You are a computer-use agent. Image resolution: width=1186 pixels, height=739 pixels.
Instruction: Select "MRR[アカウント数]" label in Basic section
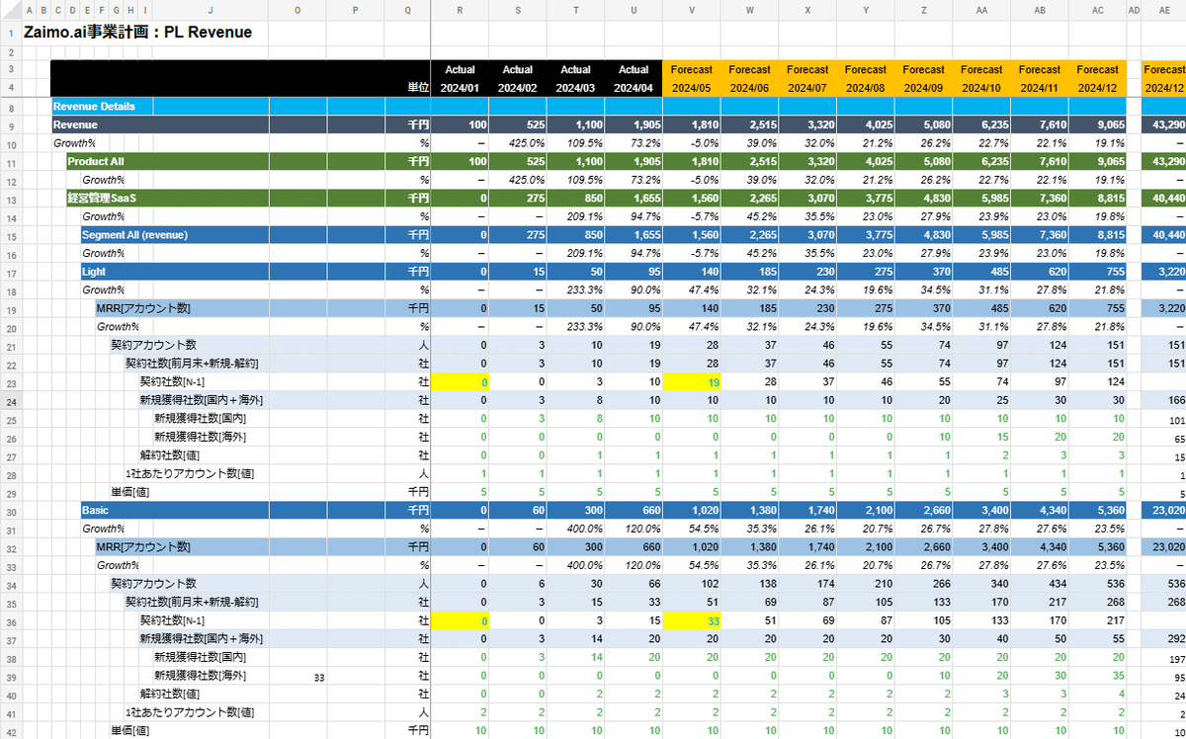(x=143, y=547)
